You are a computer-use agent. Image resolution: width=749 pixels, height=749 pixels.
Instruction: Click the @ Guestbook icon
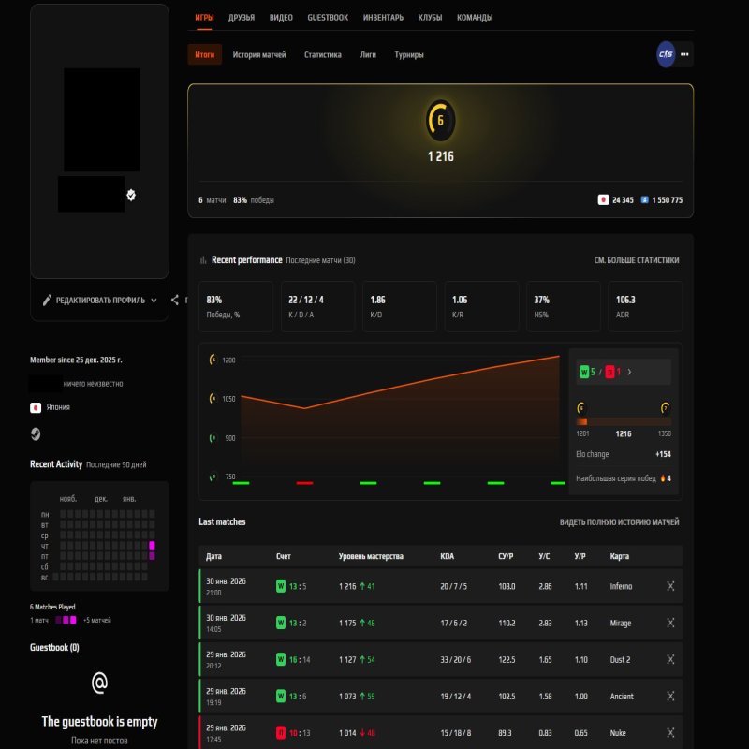point(101,683)
